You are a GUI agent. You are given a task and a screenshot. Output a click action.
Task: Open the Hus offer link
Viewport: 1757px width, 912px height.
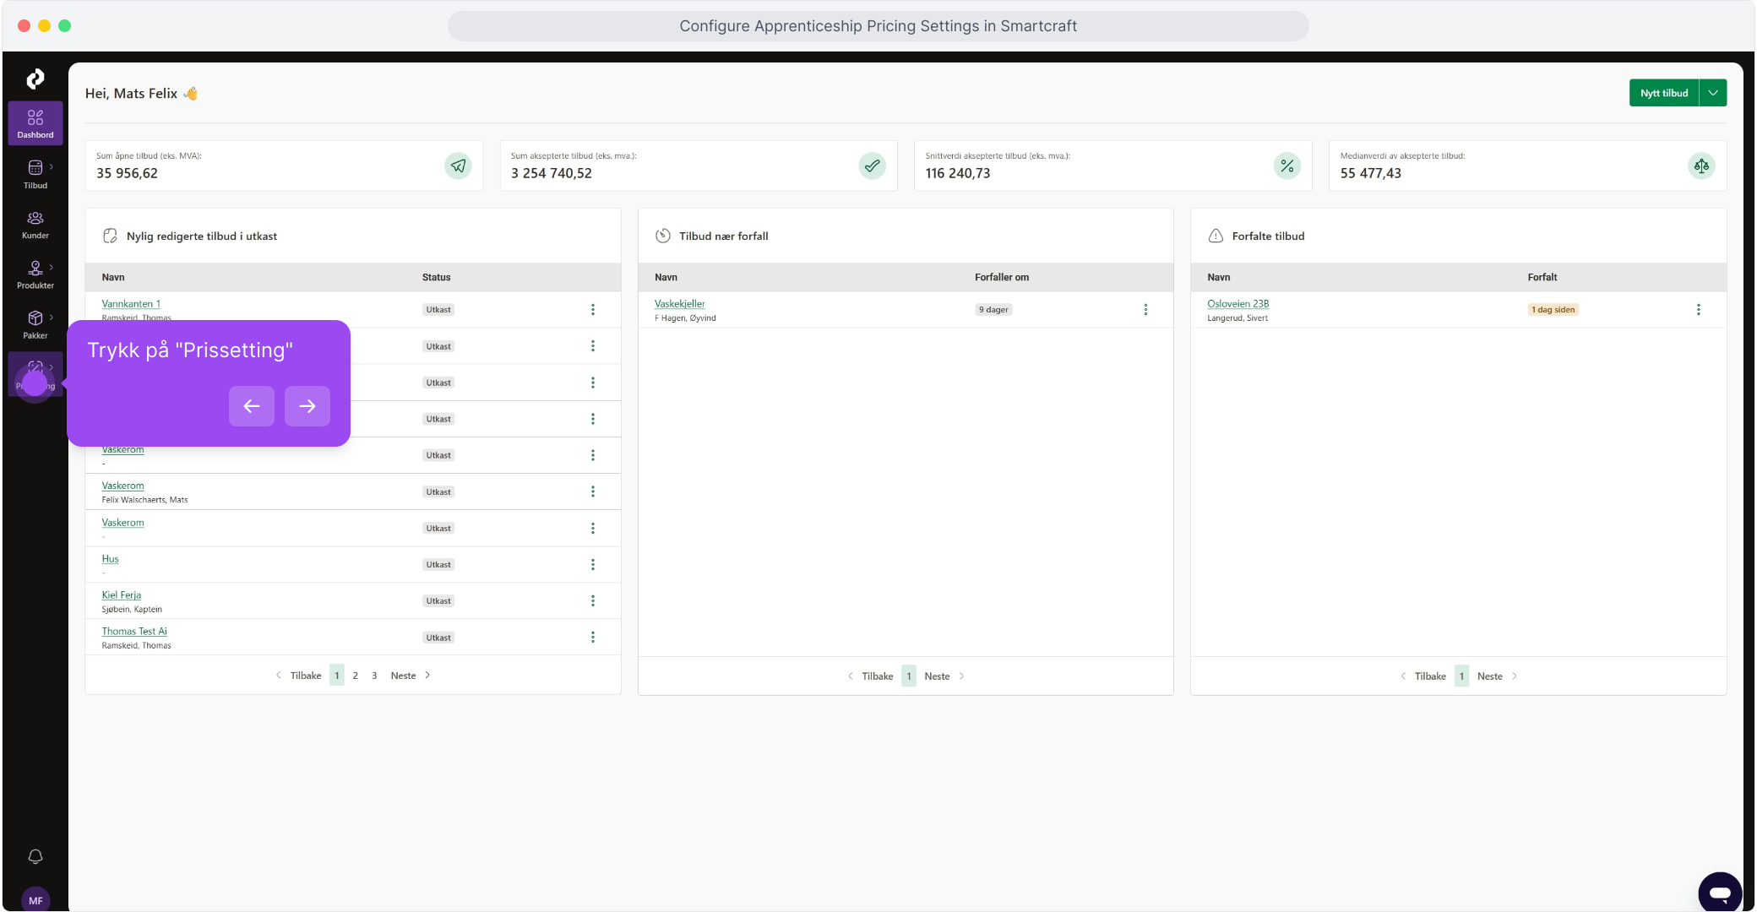110,559
